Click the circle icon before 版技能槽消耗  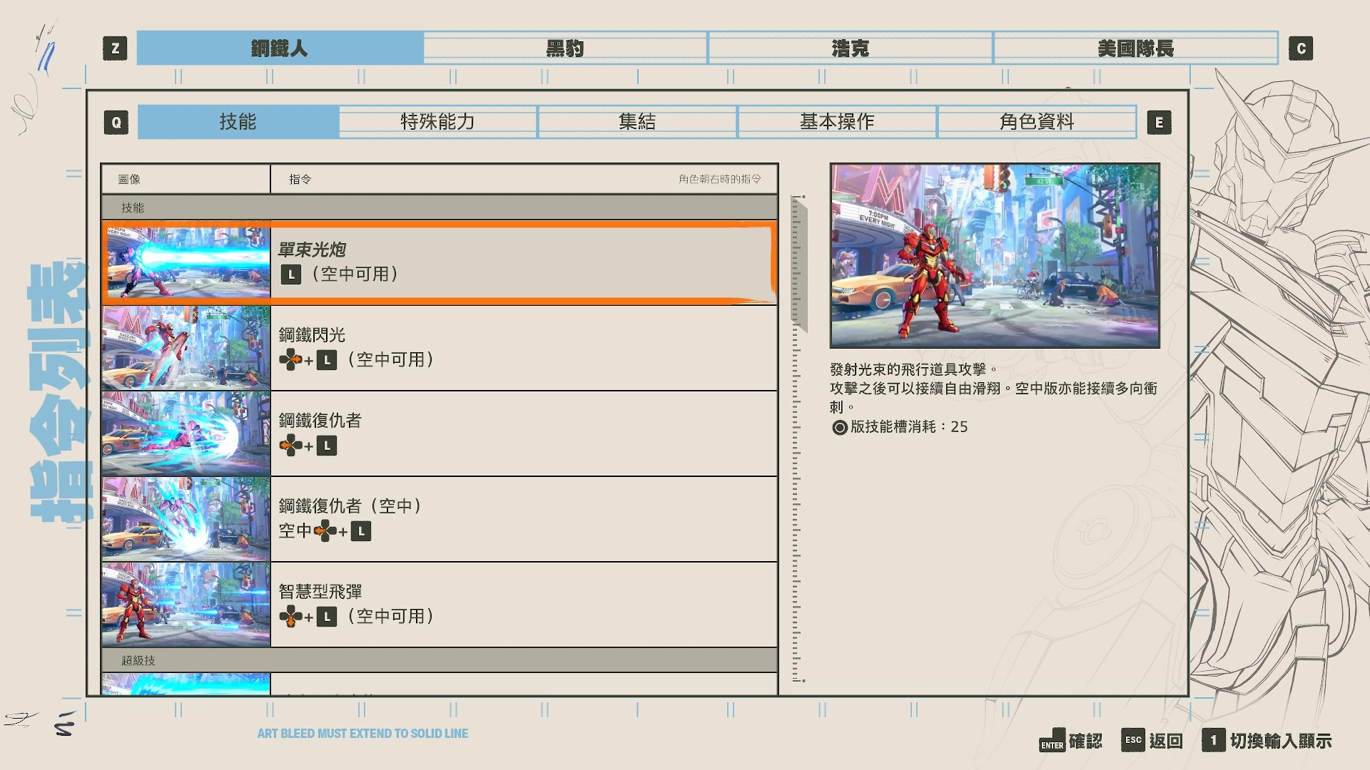pos(840,427)
